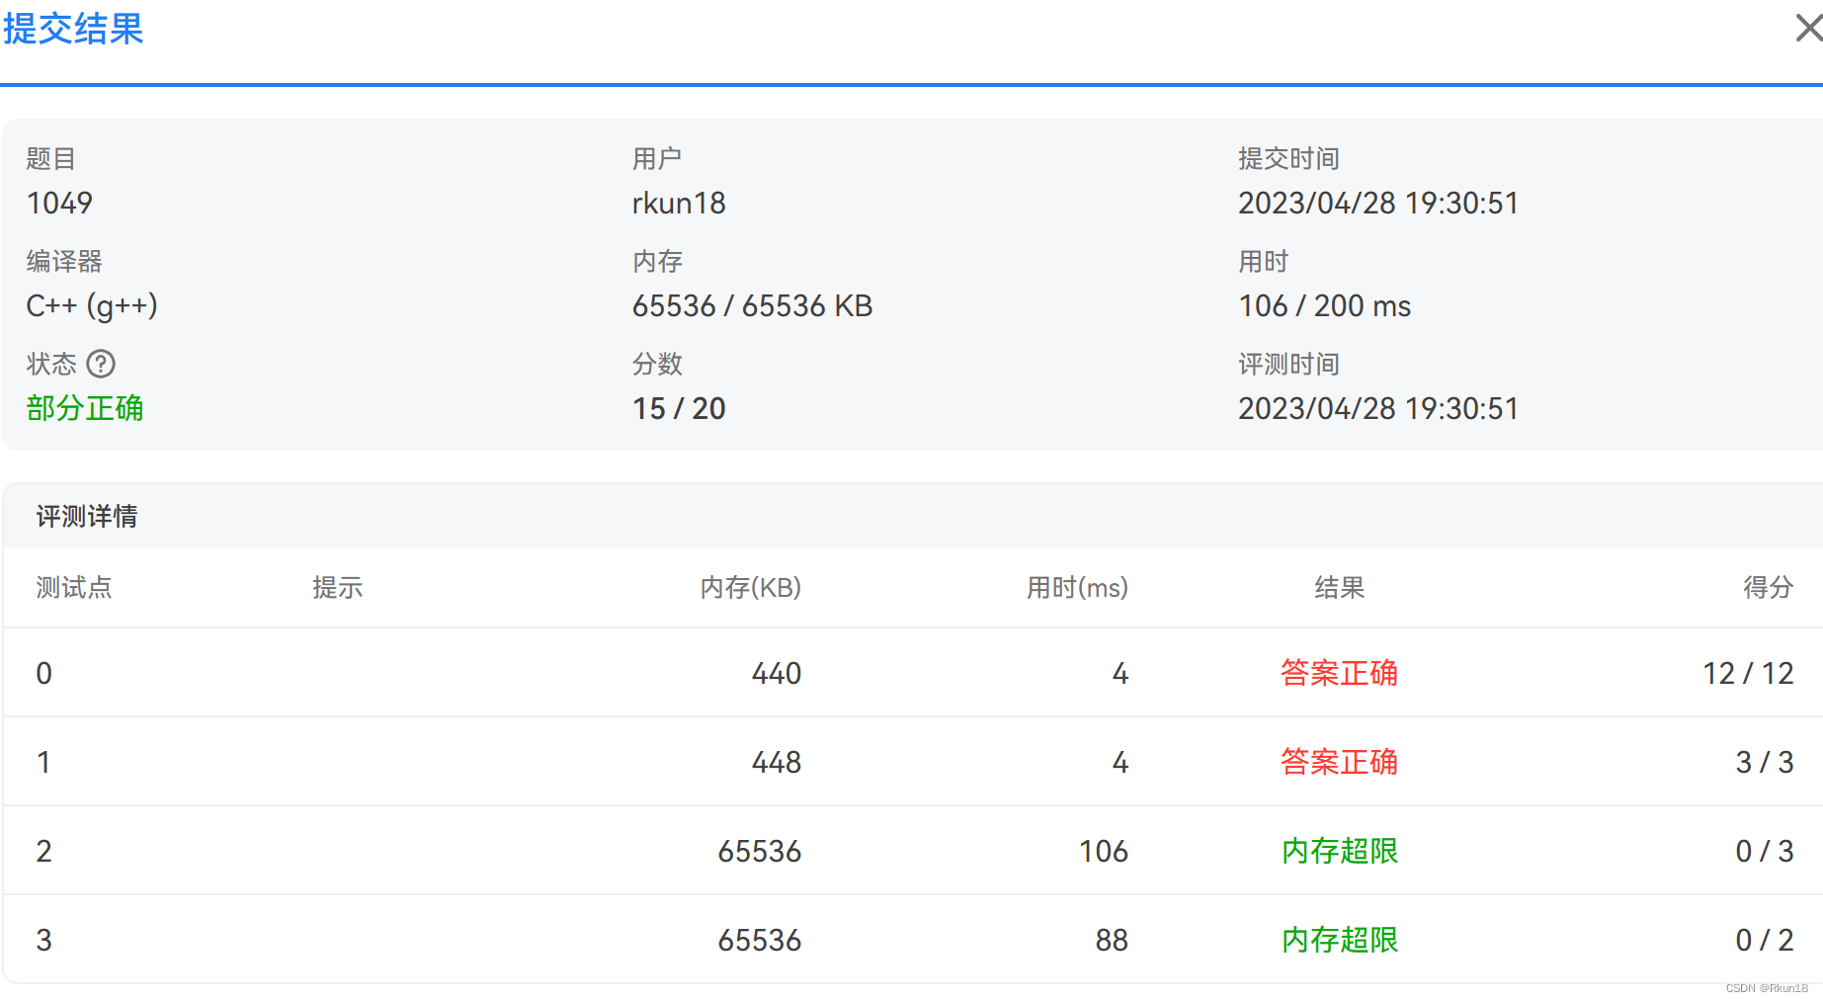Click 答案正确 result for test point 1

pos(1340,762)
